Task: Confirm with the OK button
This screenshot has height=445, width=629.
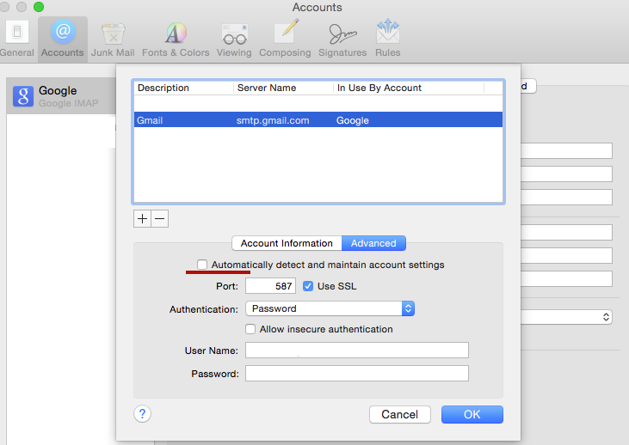Action: [472, 414]
